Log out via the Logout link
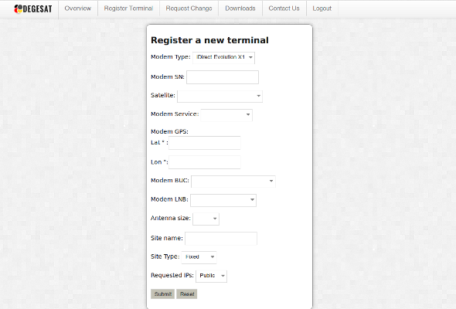This screenshot has width=456, height=309. coord(322,8)
